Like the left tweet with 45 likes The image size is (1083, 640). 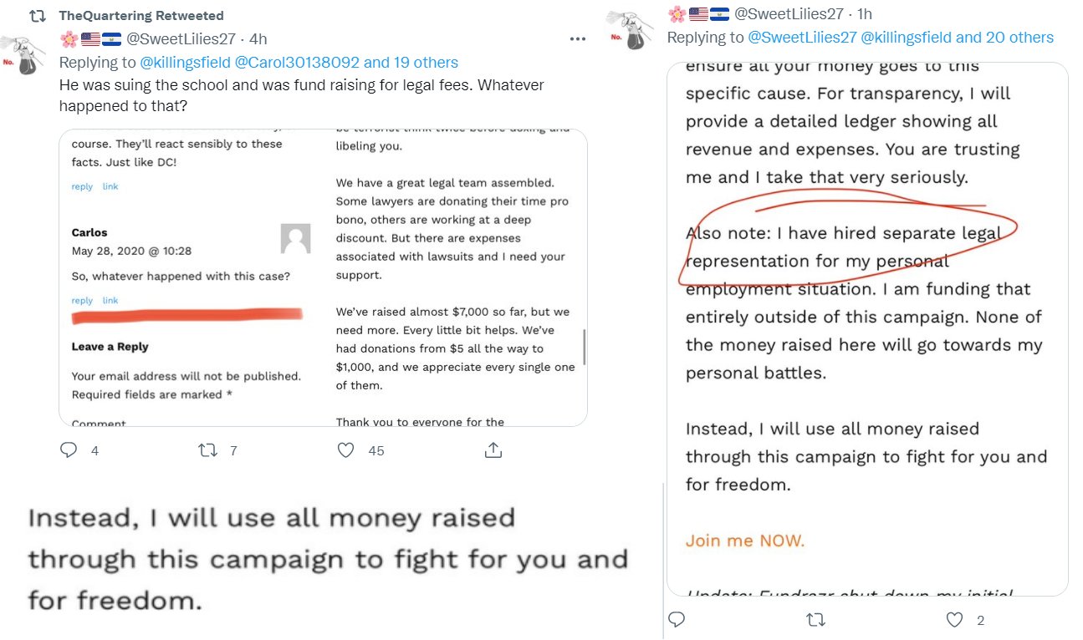346,450
